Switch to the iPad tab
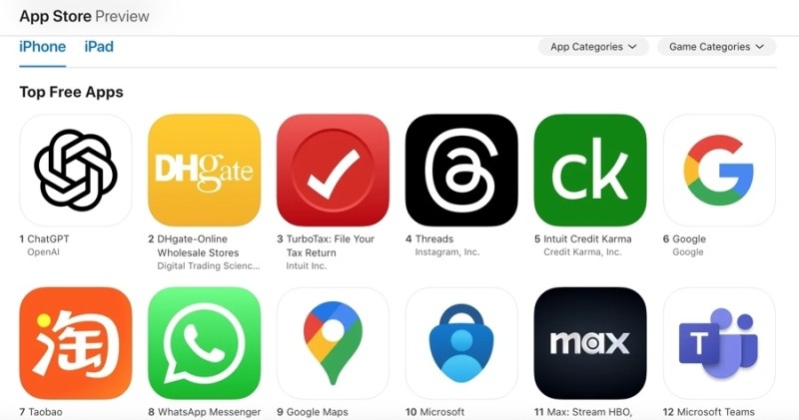The height and width of the screenshot is (420, 799). tap(99, 47)
